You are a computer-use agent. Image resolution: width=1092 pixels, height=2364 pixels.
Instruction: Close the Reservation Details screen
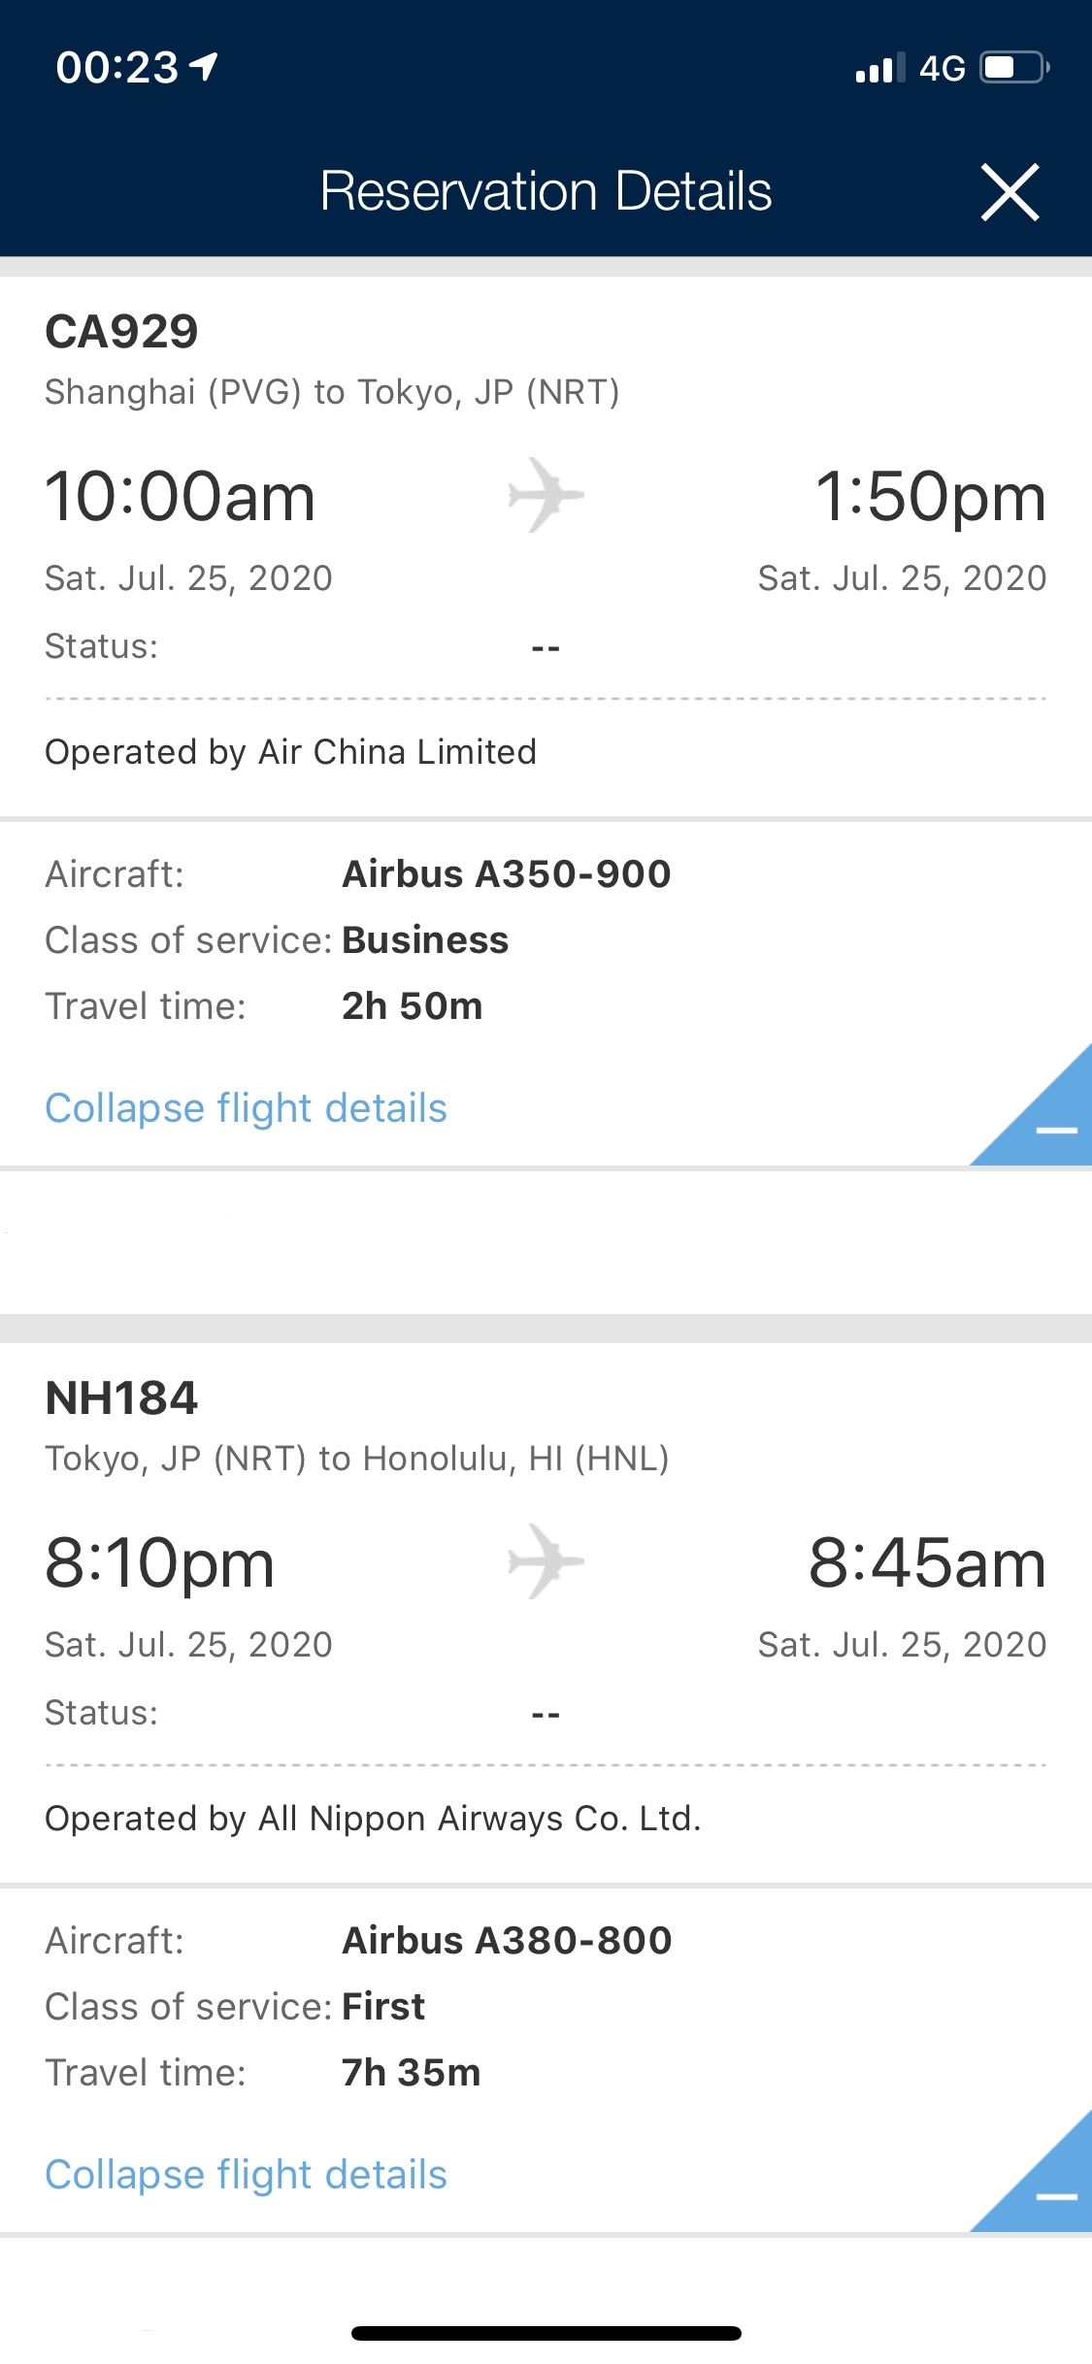tap(1009, 192)
